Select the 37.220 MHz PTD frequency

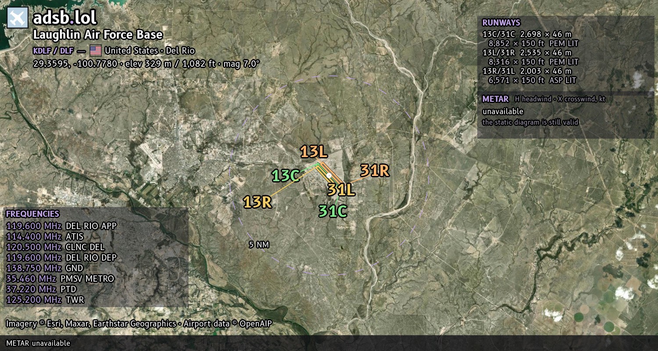(41, 289)
